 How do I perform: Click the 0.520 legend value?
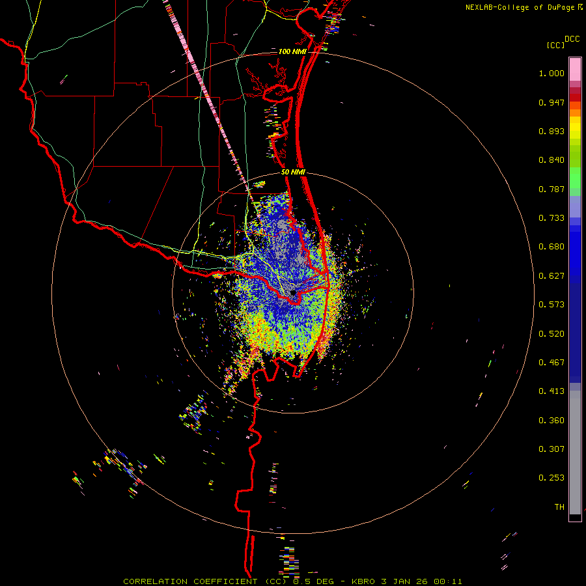click(551, 334)
